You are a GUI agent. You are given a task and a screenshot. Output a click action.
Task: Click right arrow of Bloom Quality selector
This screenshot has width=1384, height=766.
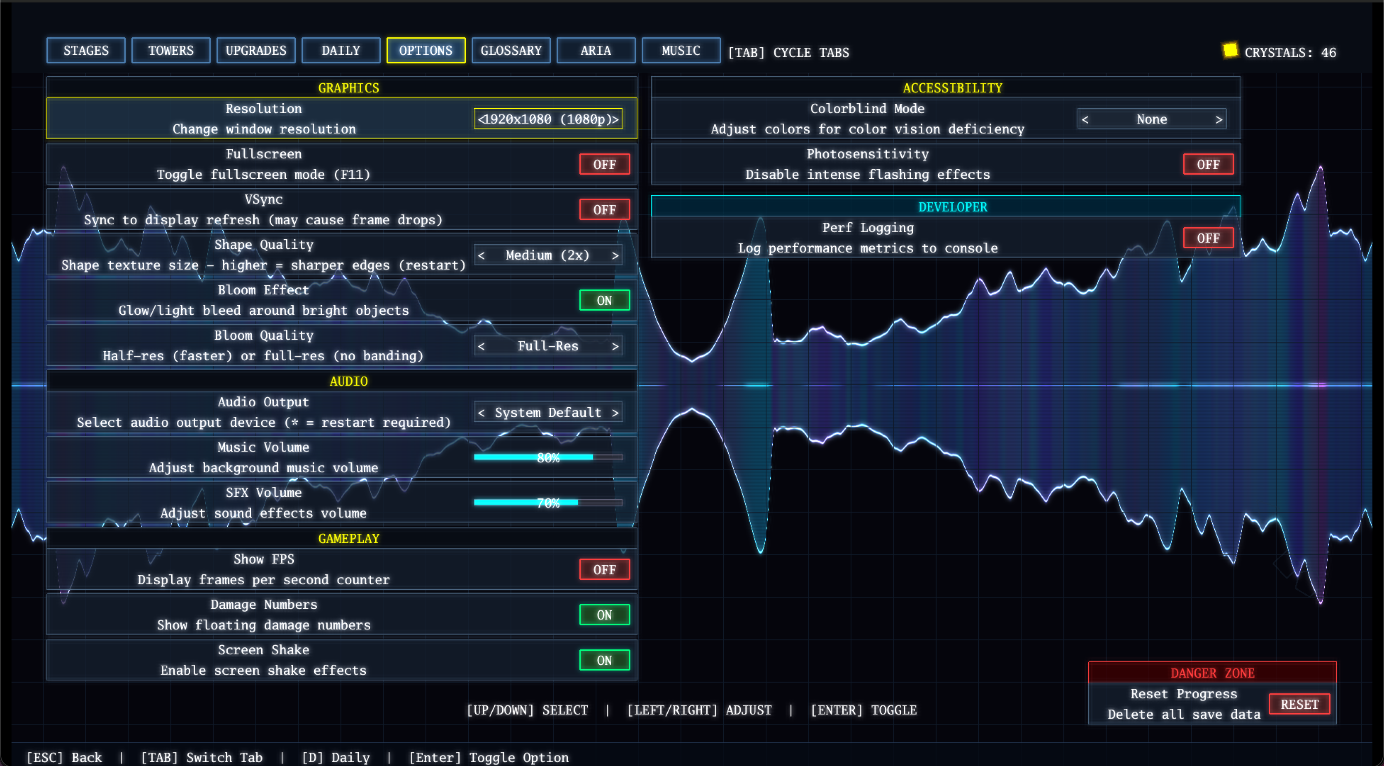[615, 346]
